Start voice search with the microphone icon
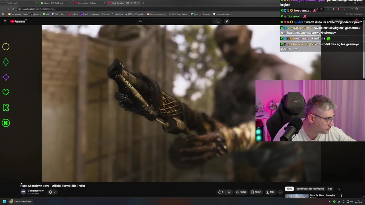Viewport: 365px width, 205px height. (x=227, y=21)
